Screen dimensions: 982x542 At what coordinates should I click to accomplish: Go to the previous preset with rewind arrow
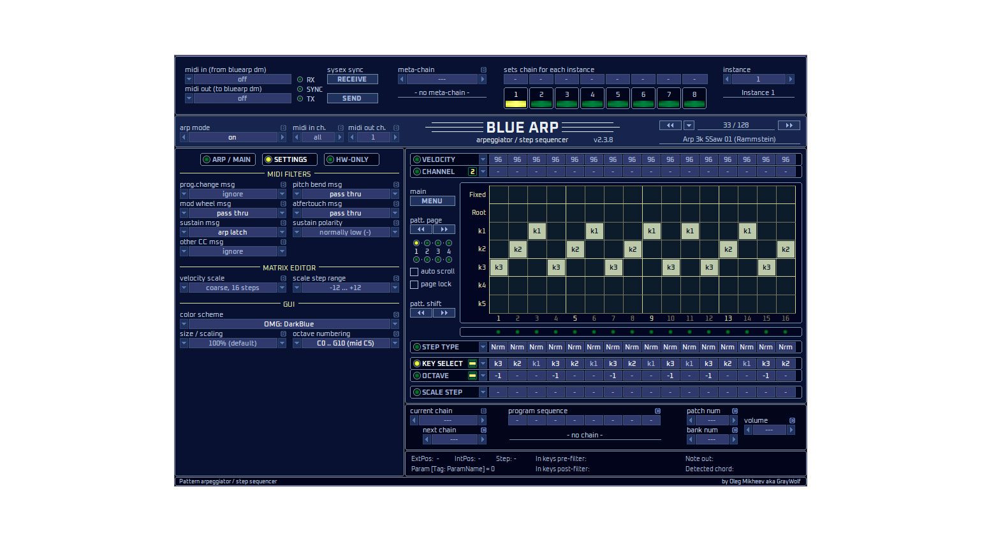pos(670,125)
